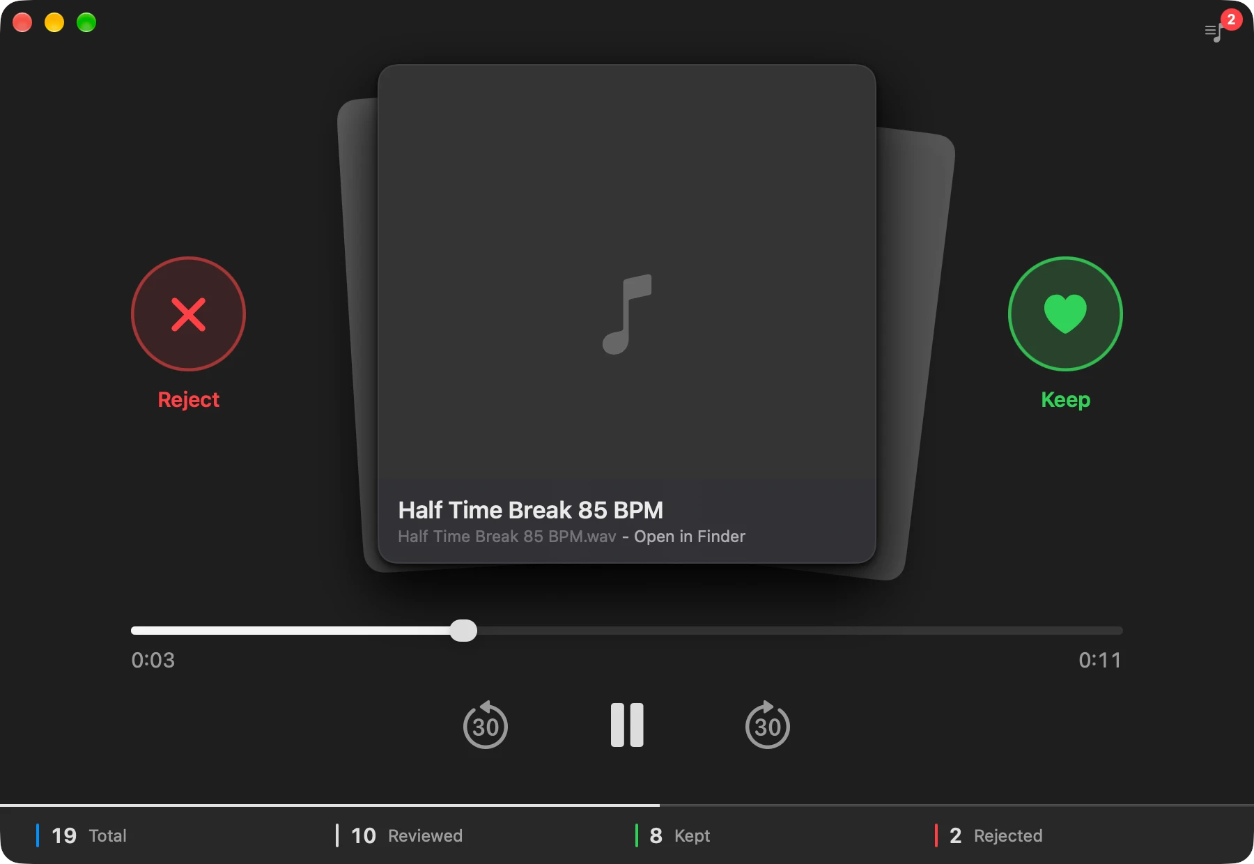Click the Half Time Break 85 BPM.wav filename
The height and width of the screenshot is (864, 1254).
507,537
